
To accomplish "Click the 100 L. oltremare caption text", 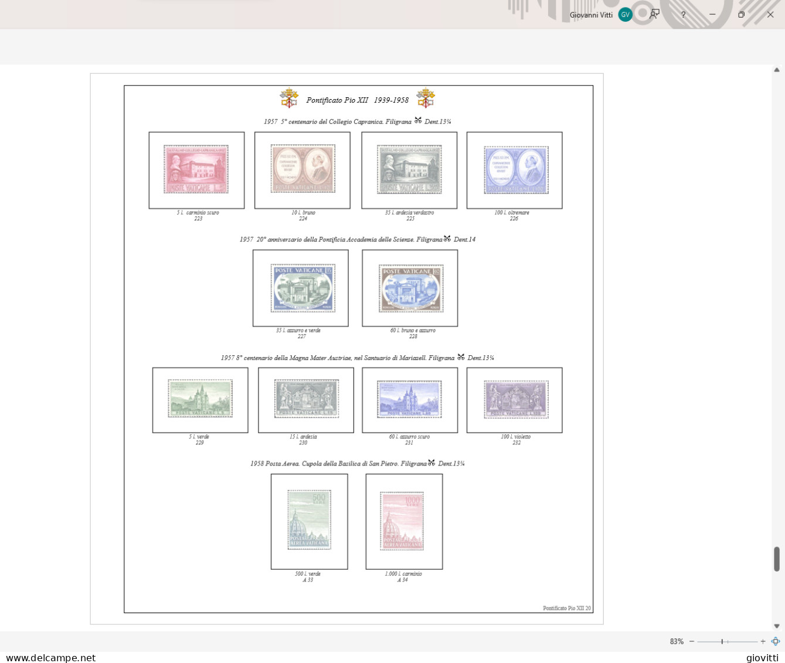I will 512,212.
